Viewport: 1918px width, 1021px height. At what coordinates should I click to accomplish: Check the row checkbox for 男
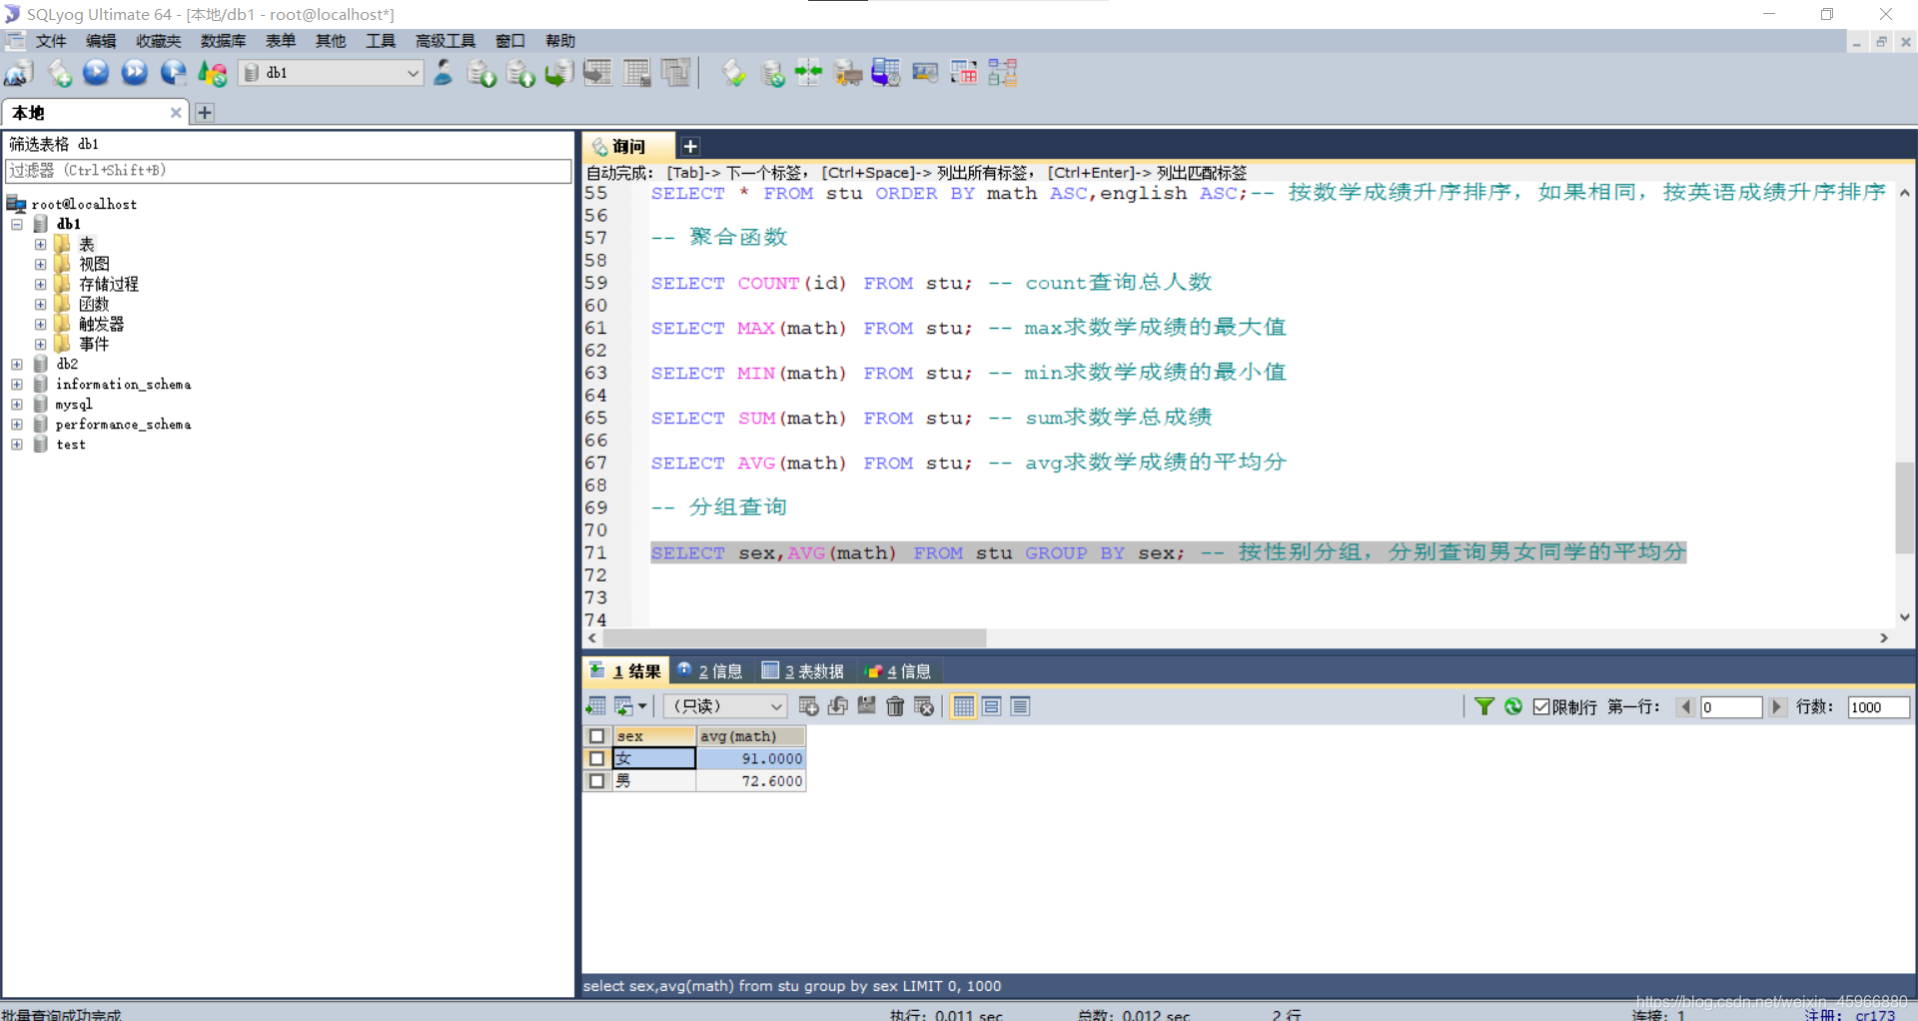pyautogui.click(x=597, y=781)
